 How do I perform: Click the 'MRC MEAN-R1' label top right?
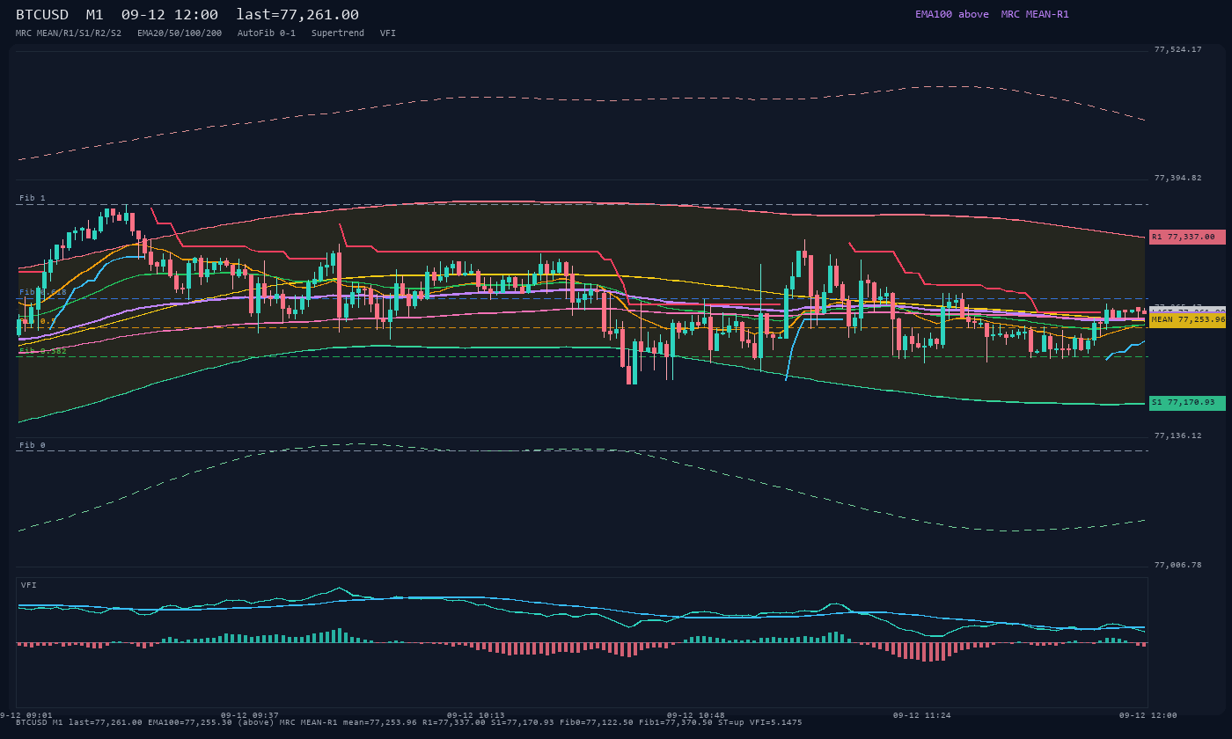[1035, 14]
